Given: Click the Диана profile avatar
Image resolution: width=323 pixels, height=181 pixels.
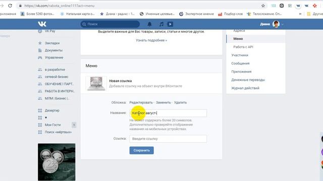Looking at the screenshot, I should pos(276,24).
